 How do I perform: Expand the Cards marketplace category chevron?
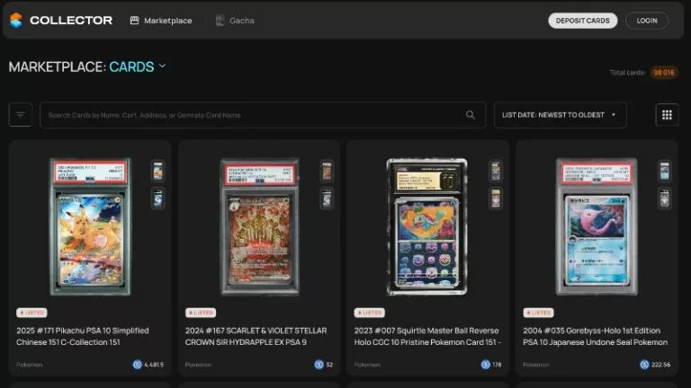tap(163, 66)
